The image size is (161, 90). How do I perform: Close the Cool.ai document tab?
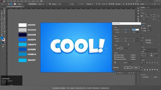(23, 6)
